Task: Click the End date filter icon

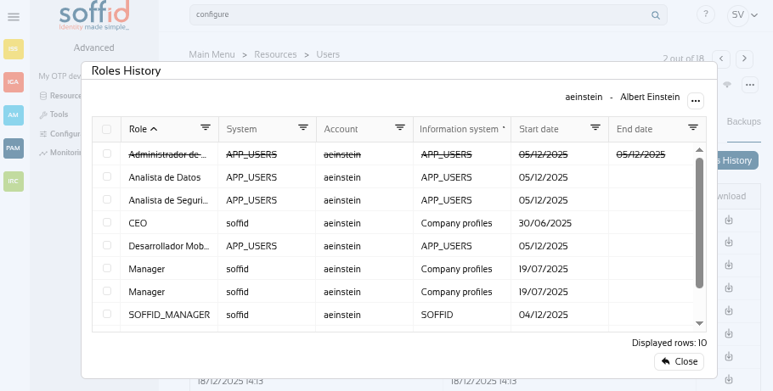Action: [693, 127]
